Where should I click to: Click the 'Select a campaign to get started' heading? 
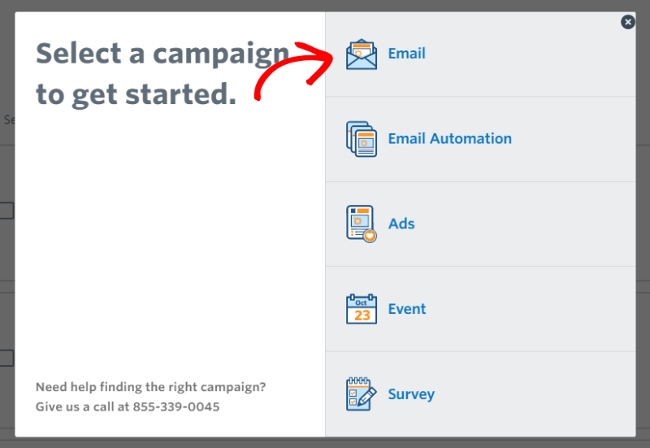[x=162, y=74]
